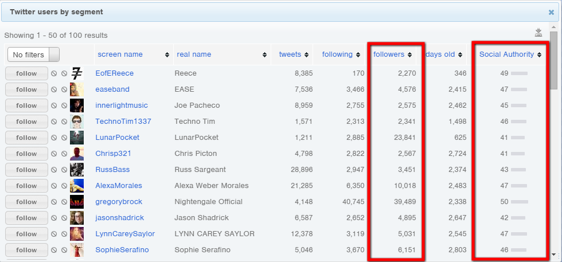Viewport: 562px width, 262px height.
Task: Click the export download icon above the table
Action: (x=538, y=33)
